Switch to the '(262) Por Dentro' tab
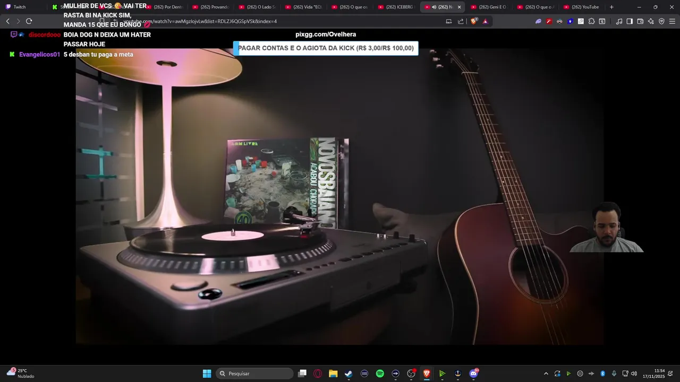 pyautogui.click(x=166, y=7)
